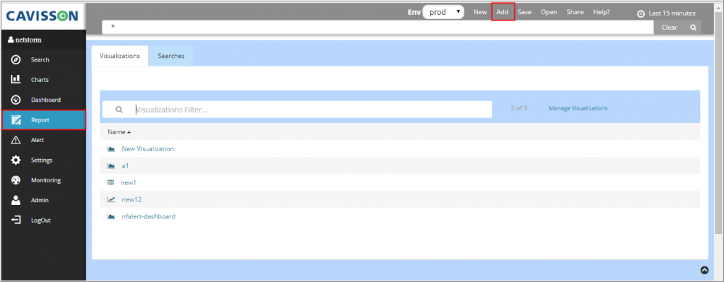Click Add in the top menu
Viewport: 724px width, 282px height.
[x=503, y=13]
